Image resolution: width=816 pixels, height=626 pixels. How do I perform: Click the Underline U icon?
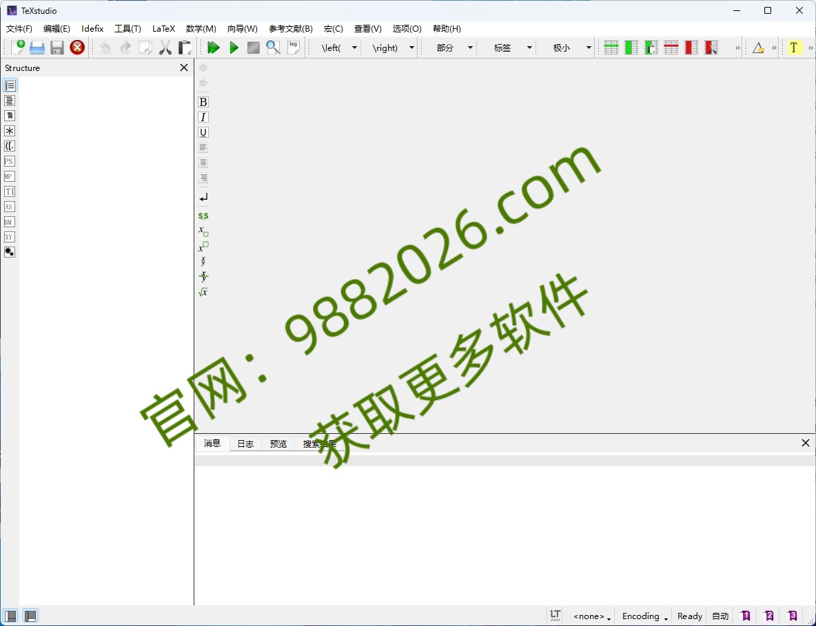[203, 132]
